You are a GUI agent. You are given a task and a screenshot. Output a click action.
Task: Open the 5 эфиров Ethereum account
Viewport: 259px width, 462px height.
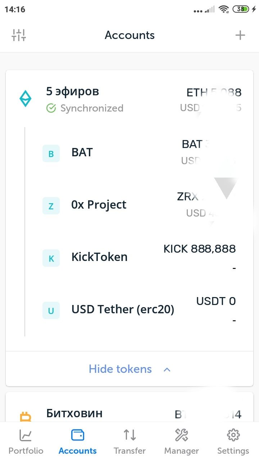(x=129, y=99)
